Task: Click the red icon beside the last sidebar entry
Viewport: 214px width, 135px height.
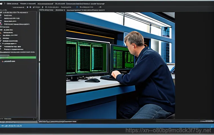Action: click(3, 61)
